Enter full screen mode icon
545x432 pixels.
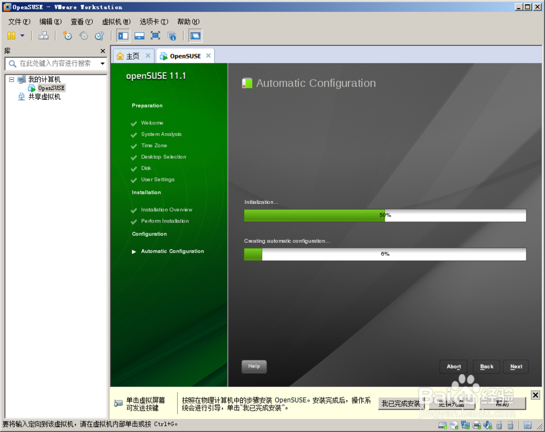(x=155, y=35)
